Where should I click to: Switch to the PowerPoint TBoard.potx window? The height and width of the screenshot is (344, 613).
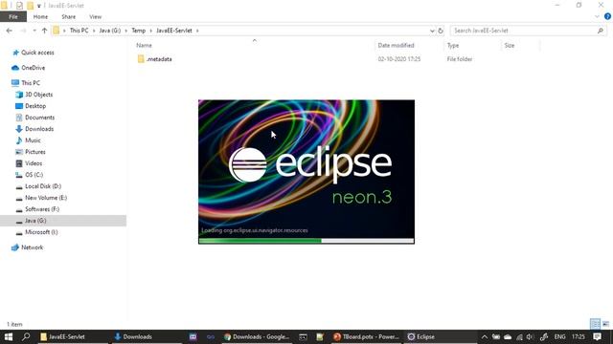point(366,336)
